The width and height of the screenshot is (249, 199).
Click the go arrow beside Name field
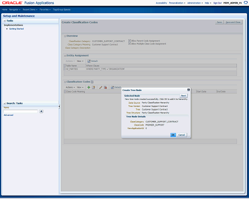[41, 111]
